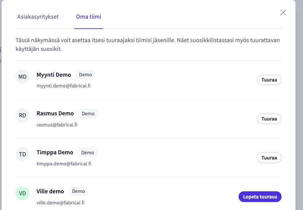
Task: Click the Demo badge next to Rasmus Demo
Action: (x=88, y=114)
